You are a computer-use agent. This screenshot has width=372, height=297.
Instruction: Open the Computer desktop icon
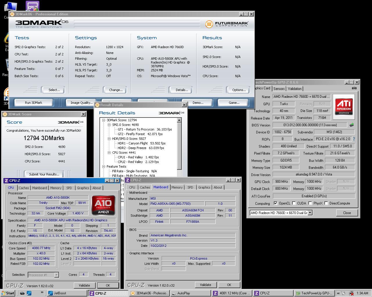tap(11, 7)
